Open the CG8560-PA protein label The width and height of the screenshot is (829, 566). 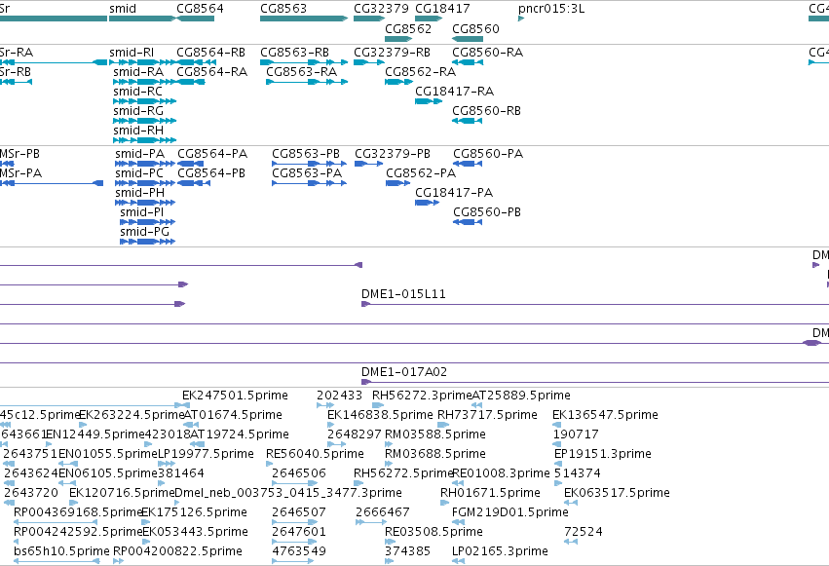click(x=488, y=154)
